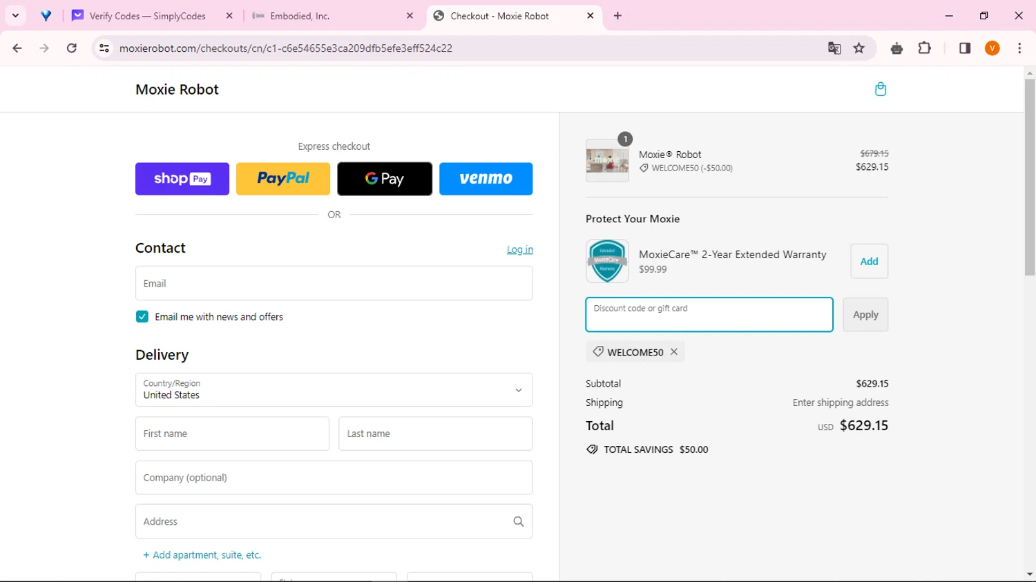Bookmark this page with star icon

tap(859, 48)
